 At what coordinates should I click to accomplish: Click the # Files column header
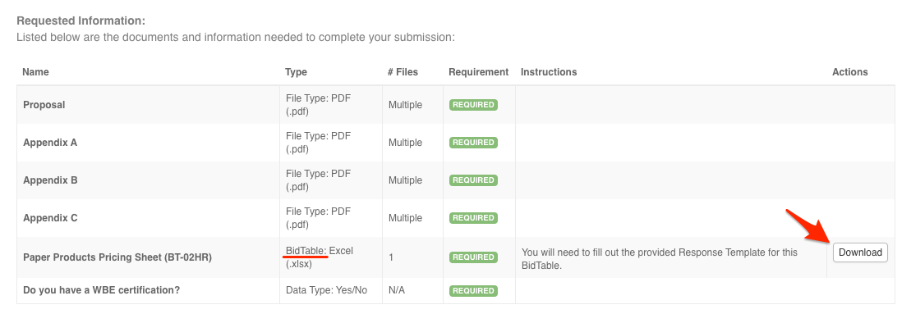403,72
